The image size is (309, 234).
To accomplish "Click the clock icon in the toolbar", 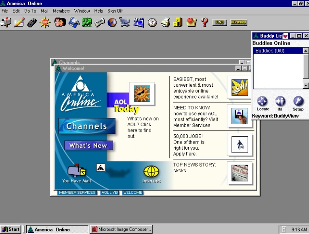I will 152,22.
